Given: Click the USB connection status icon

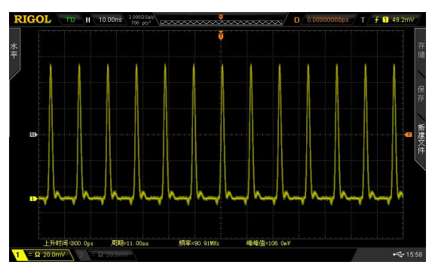Looking at the screenshot, I should (x=398, y=254).
